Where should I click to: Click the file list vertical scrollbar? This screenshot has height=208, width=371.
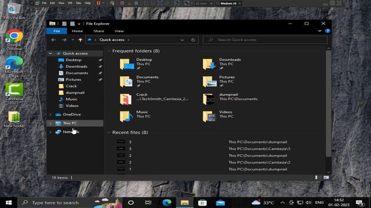click(329, 104)
